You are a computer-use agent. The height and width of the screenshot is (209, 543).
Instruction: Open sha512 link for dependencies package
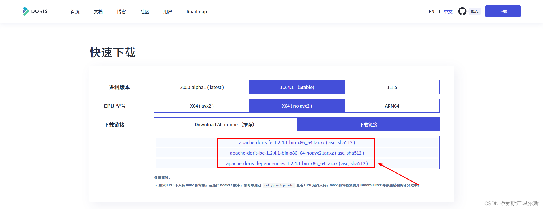pos(358,163)
